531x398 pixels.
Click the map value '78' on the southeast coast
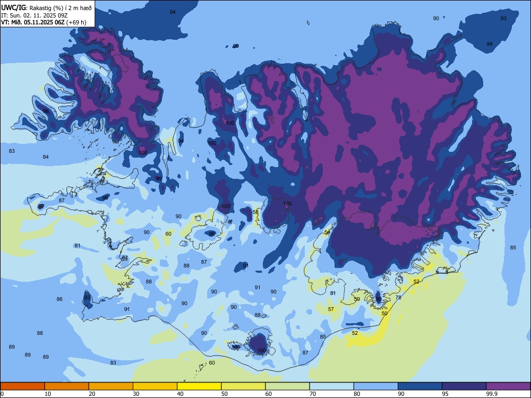tap(398, 298)
